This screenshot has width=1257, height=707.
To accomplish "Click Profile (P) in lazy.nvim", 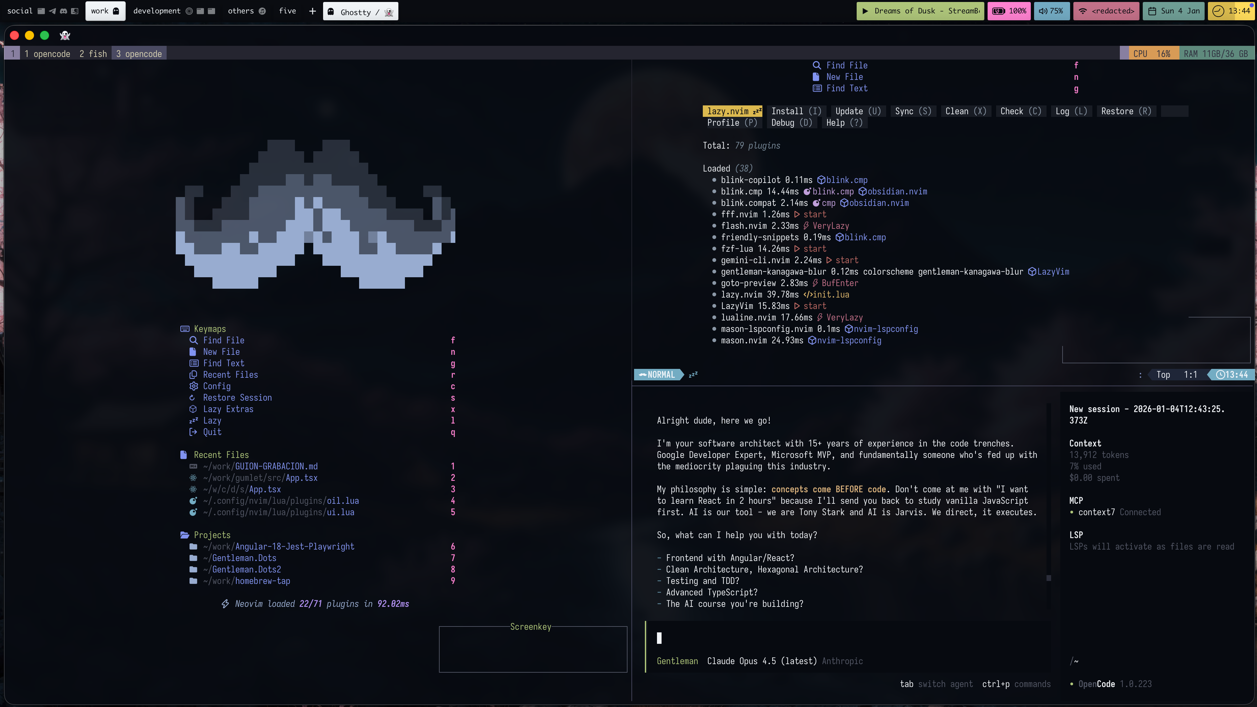I will pos(732,123).
